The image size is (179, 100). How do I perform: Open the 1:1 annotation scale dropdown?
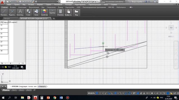148,93
